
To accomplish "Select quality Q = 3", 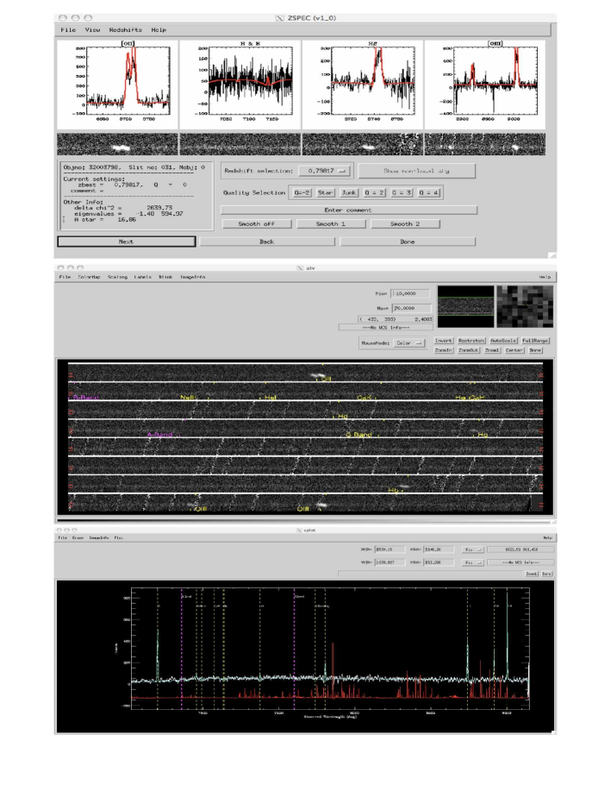I will pos(402,192).
